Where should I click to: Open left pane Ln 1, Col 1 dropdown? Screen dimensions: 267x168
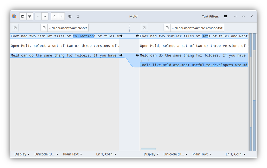tap(106, 154)
